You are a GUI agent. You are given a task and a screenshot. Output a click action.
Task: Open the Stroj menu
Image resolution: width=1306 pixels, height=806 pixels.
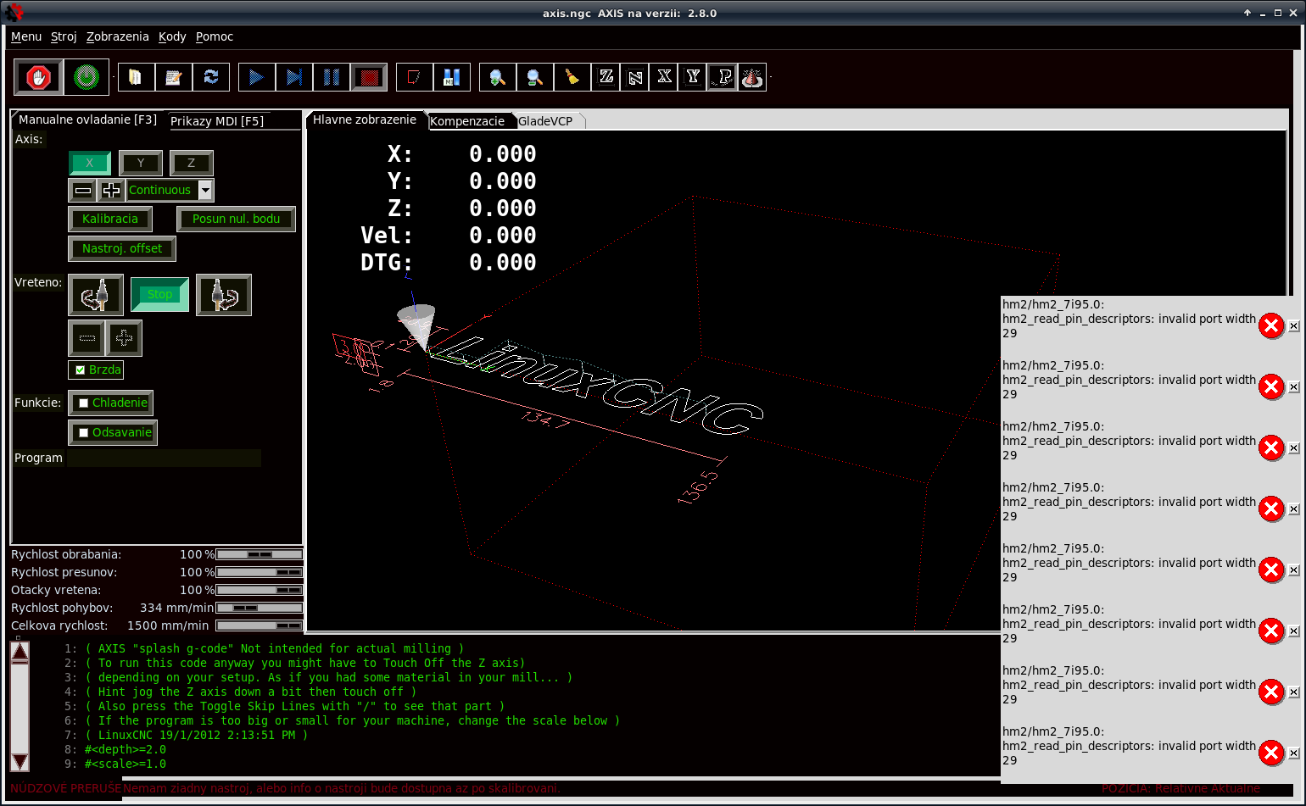pos(64,36)
